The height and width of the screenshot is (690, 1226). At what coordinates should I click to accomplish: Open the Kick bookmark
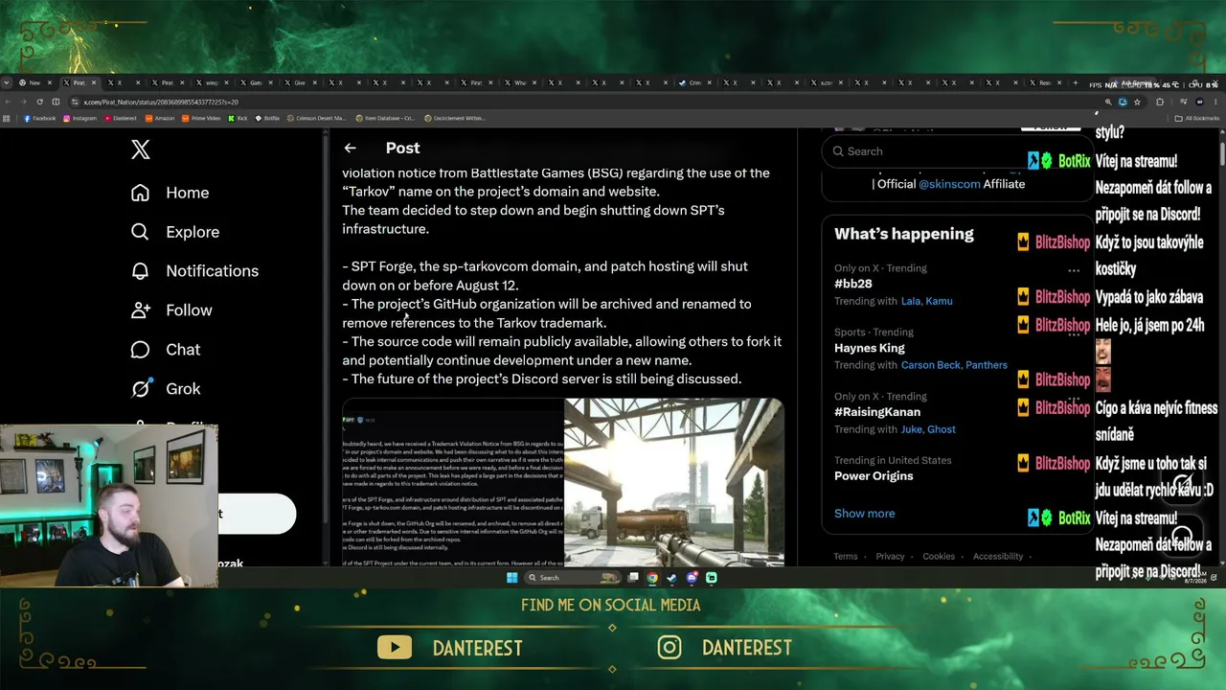click(238, 119)
